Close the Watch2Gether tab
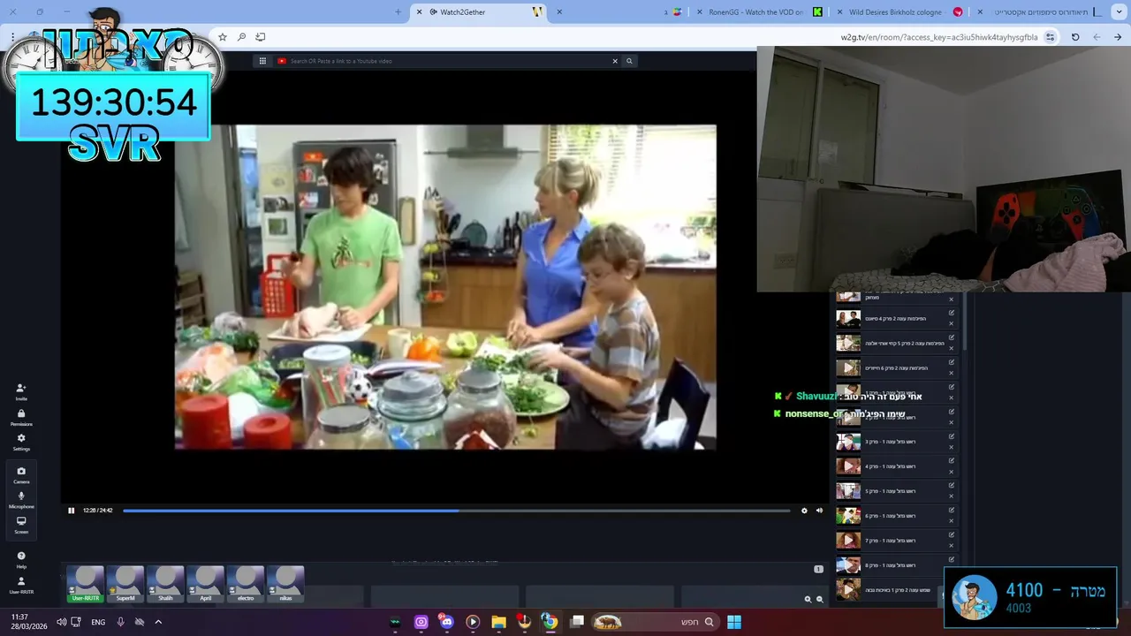The width and height of the screenshot is (1131, 636). coord(419,11)
